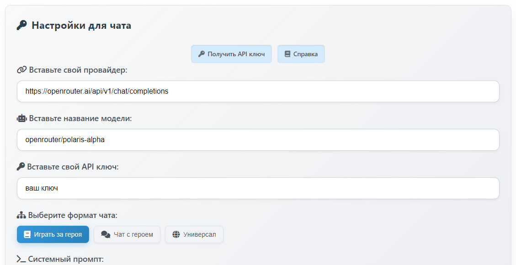516x265 pixels.
Task: Click the API key field showing ваш ключ
Action: tap(258, 188)
